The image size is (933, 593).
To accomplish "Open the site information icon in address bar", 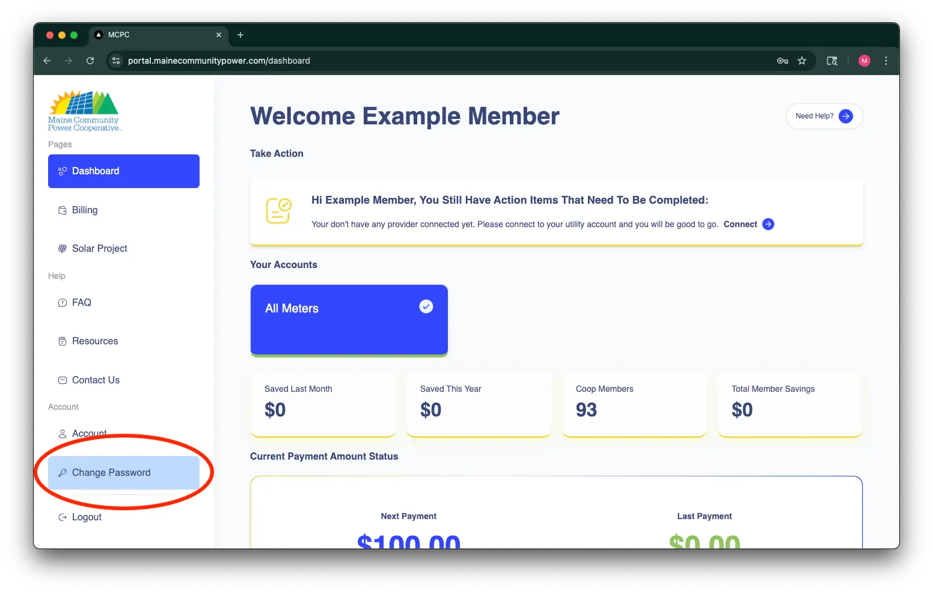I will pos(117,61).
